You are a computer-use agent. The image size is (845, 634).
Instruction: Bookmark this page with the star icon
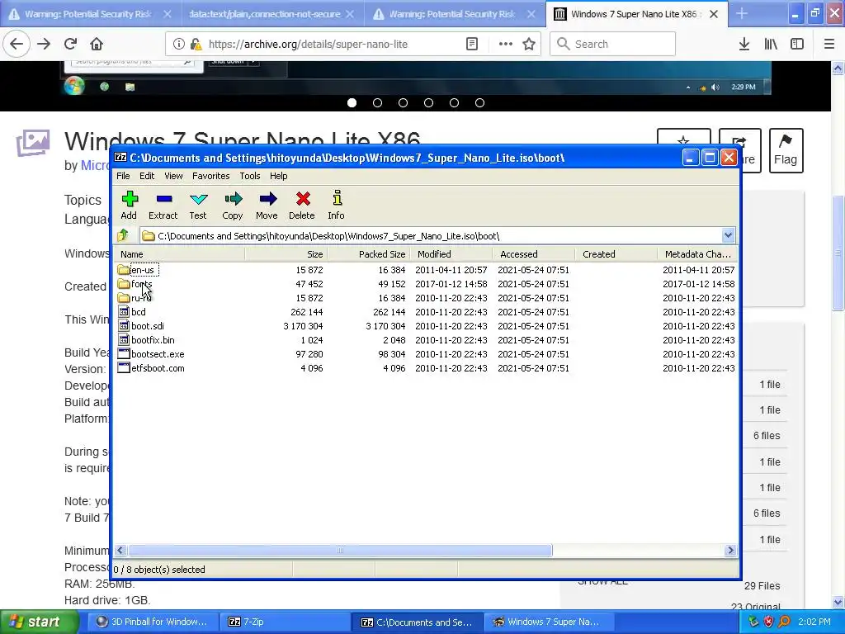pyautogui.click(x=529, y=45)
